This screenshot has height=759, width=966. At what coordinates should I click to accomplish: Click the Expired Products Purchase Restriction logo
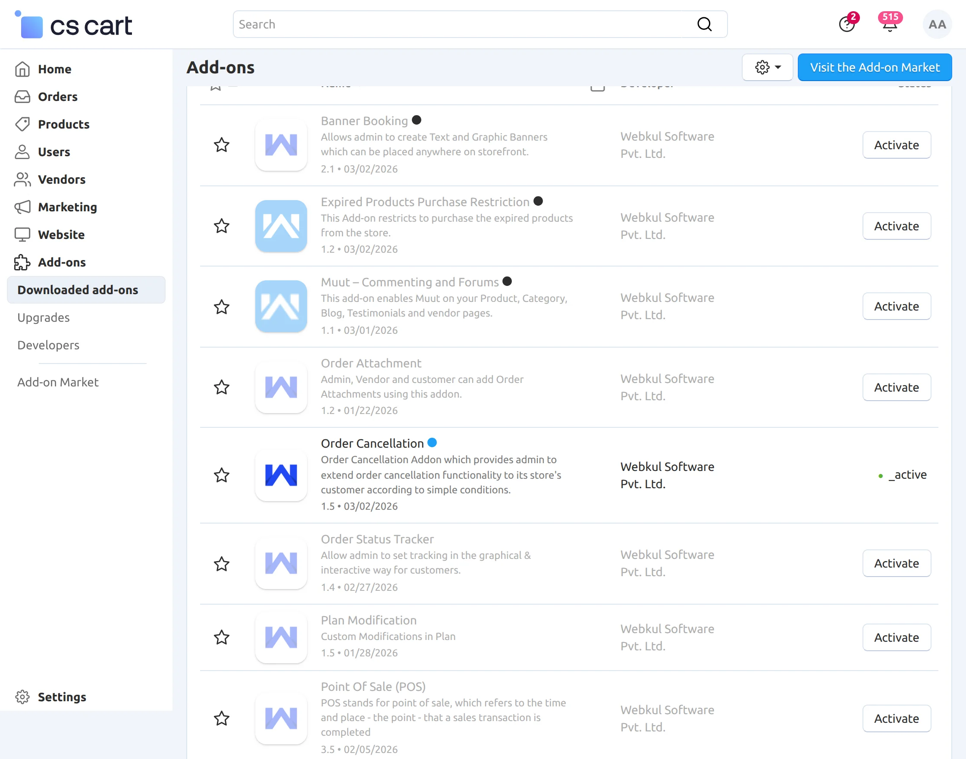point(281,226)
